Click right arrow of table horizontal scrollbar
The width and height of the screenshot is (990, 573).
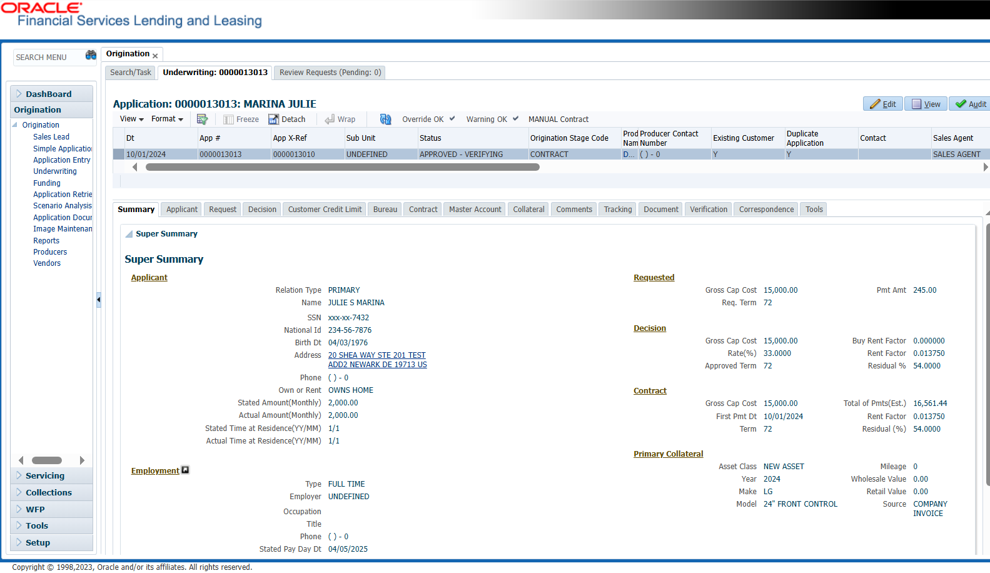pos(986,167)
